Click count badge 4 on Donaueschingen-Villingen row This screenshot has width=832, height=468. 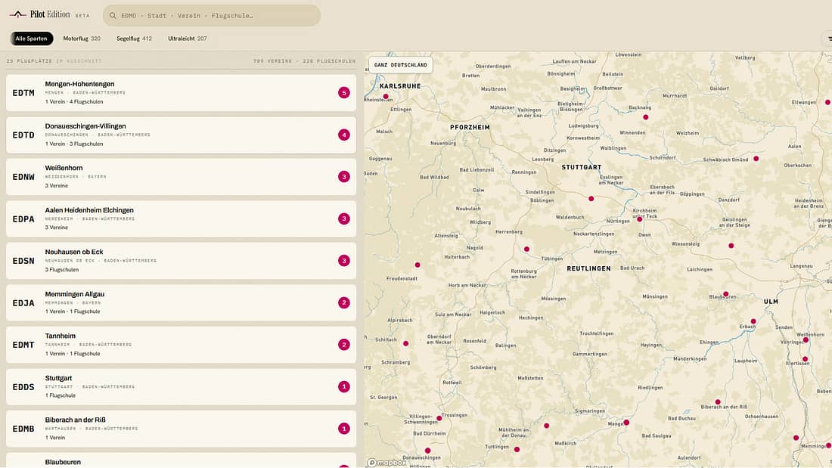pos(344,135)
